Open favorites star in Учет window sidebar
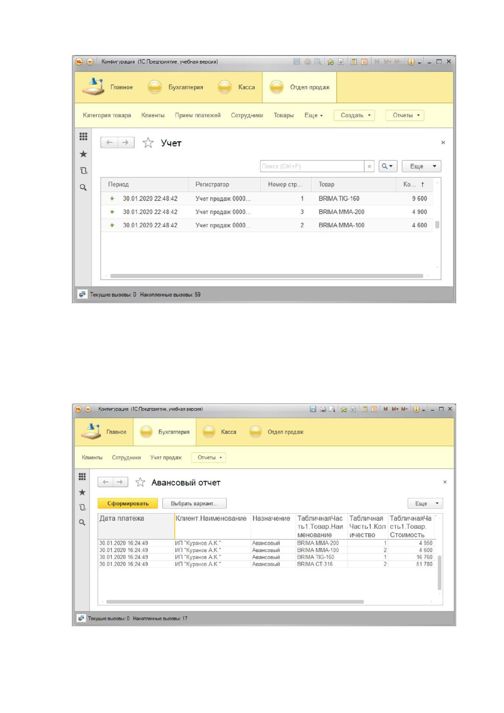 click(x=83, y=154)
